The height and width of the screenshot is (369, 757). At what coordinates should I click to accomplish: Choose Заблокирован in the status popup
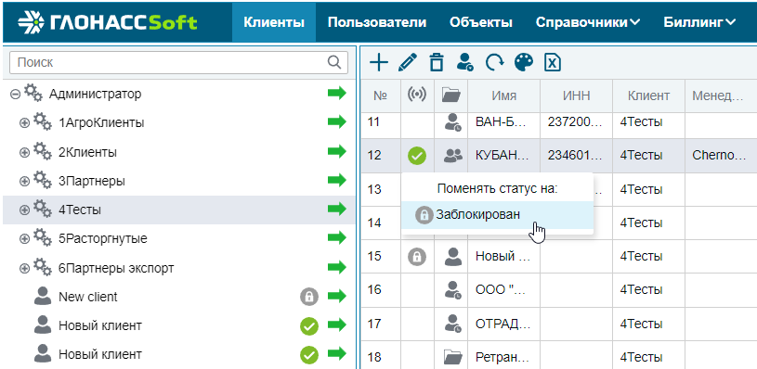tap(497, 215)
